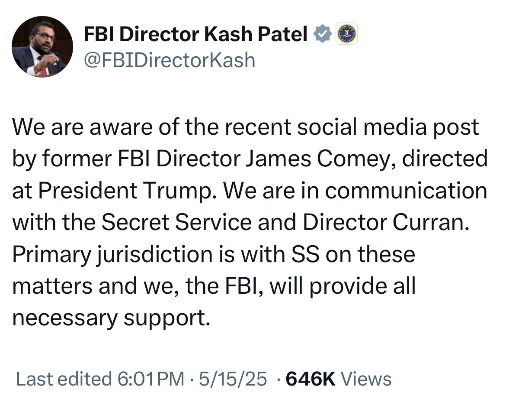Click the word communication in the post
This screenshot has width=506, height=402.
pos(406,191)
